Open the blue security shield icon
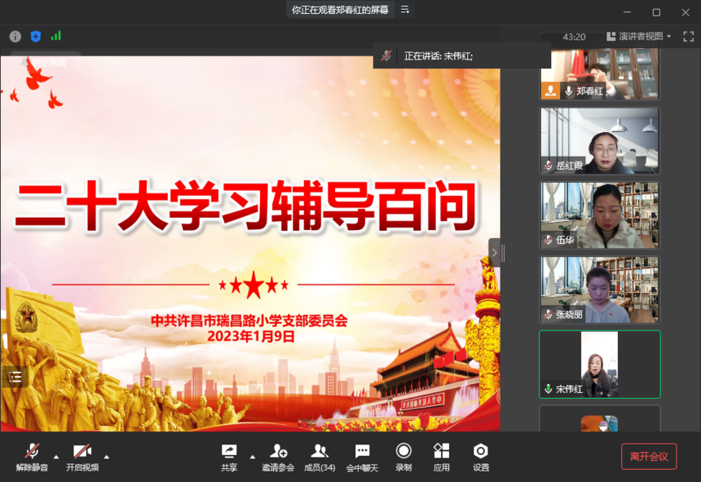Image resolution: width=701 pixels, height=482 pixels. (x=36, y=36)
